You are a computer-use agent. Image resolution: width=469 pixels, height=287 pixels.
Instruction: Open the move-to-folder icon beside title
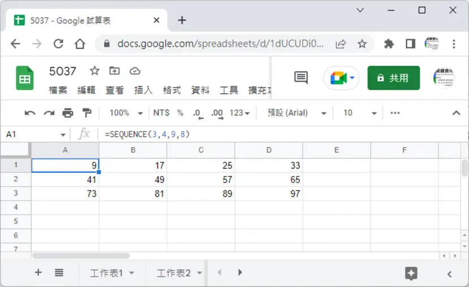coord(115,71)
